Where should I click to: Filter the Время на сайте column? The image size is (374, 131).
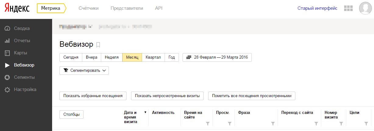[x=208, y=123]
